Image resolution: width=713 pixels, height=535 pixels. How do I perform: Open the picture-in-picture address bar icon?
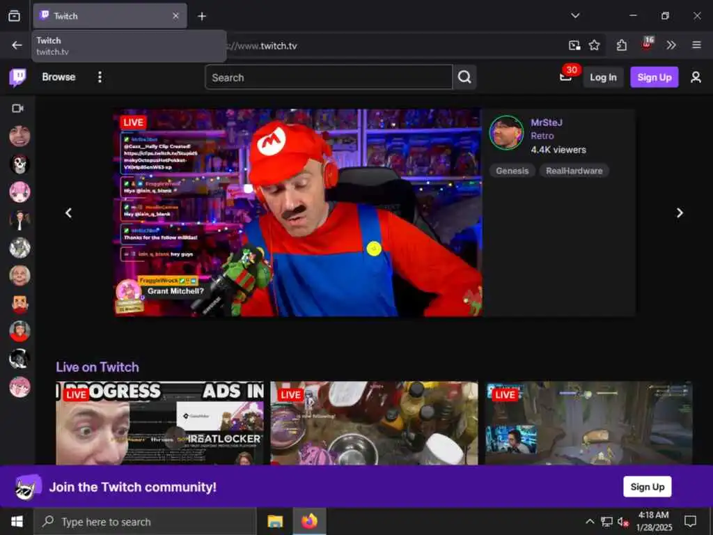(574, 45)
